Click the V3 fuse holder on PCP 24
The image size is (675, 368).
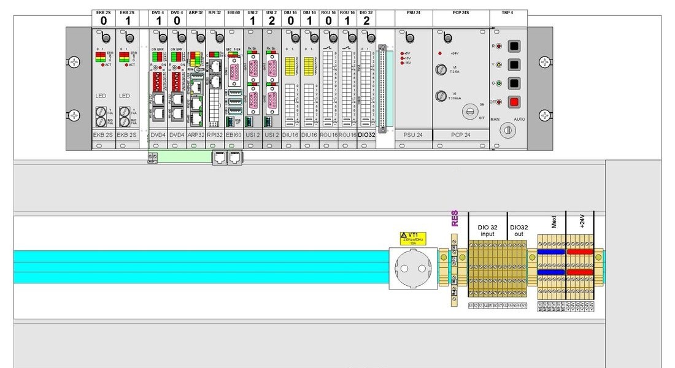point(441,96)
